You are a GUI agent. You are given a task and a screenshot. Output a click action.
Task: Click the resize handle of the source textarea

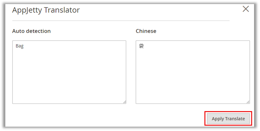124,102
